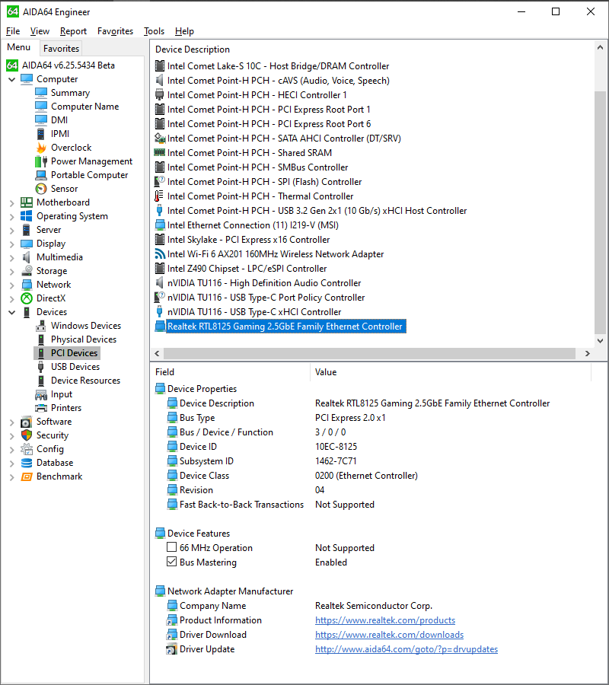
Task: Click the Value column header
Action: tap(326, 372)
